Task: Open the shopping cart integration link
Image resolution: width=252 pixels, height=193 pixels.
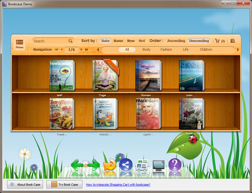Action: coord(118,185)
